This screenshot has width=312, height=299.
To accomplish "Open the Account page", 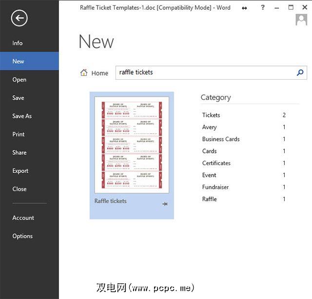I will coord(23,218).
